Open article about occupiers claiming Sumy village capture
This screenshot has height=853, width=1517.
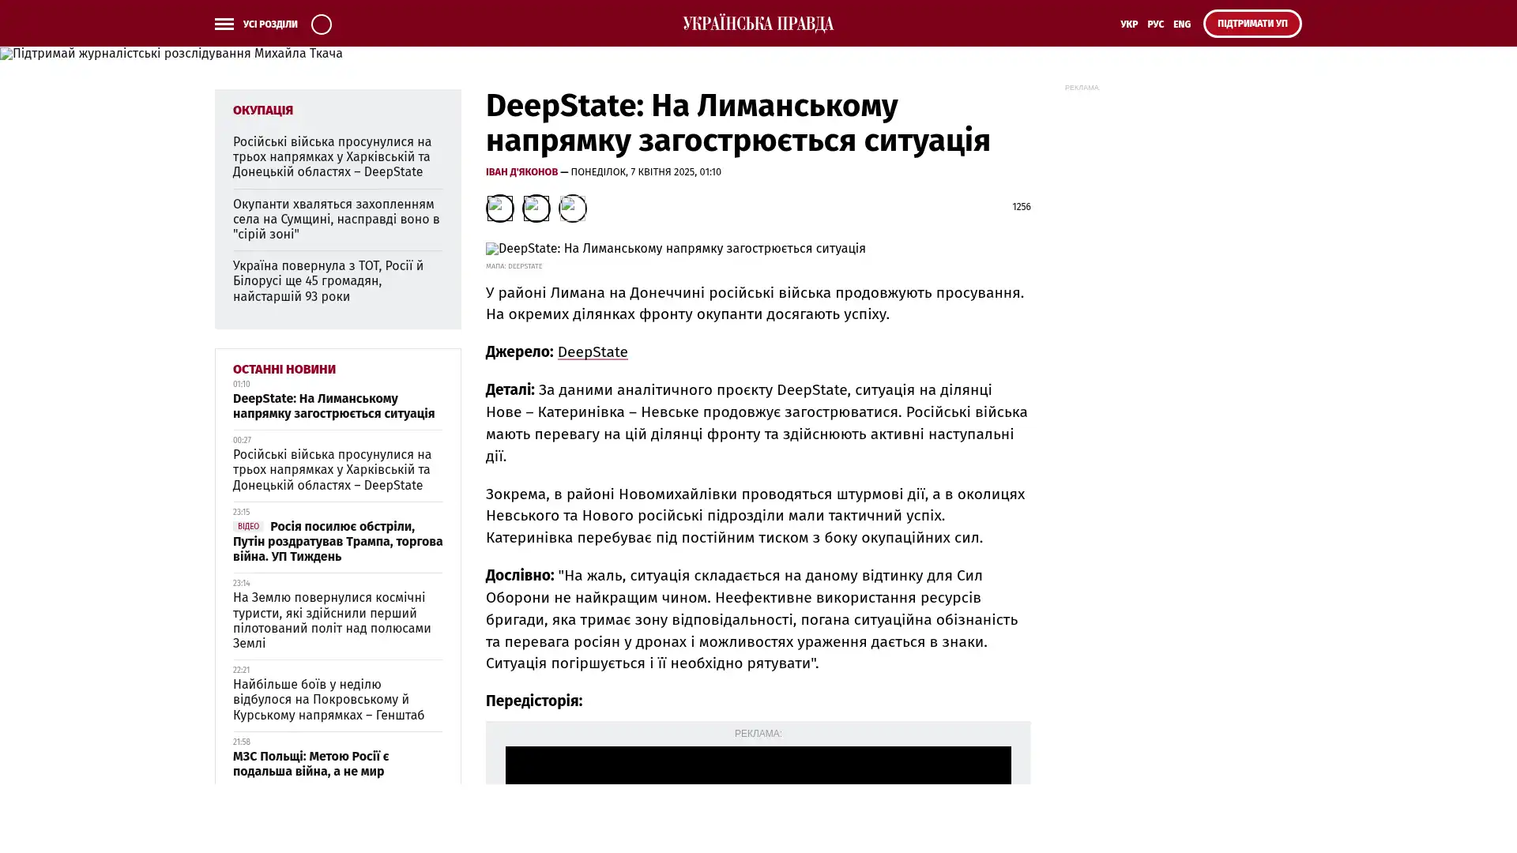click(x=337, y=220)
